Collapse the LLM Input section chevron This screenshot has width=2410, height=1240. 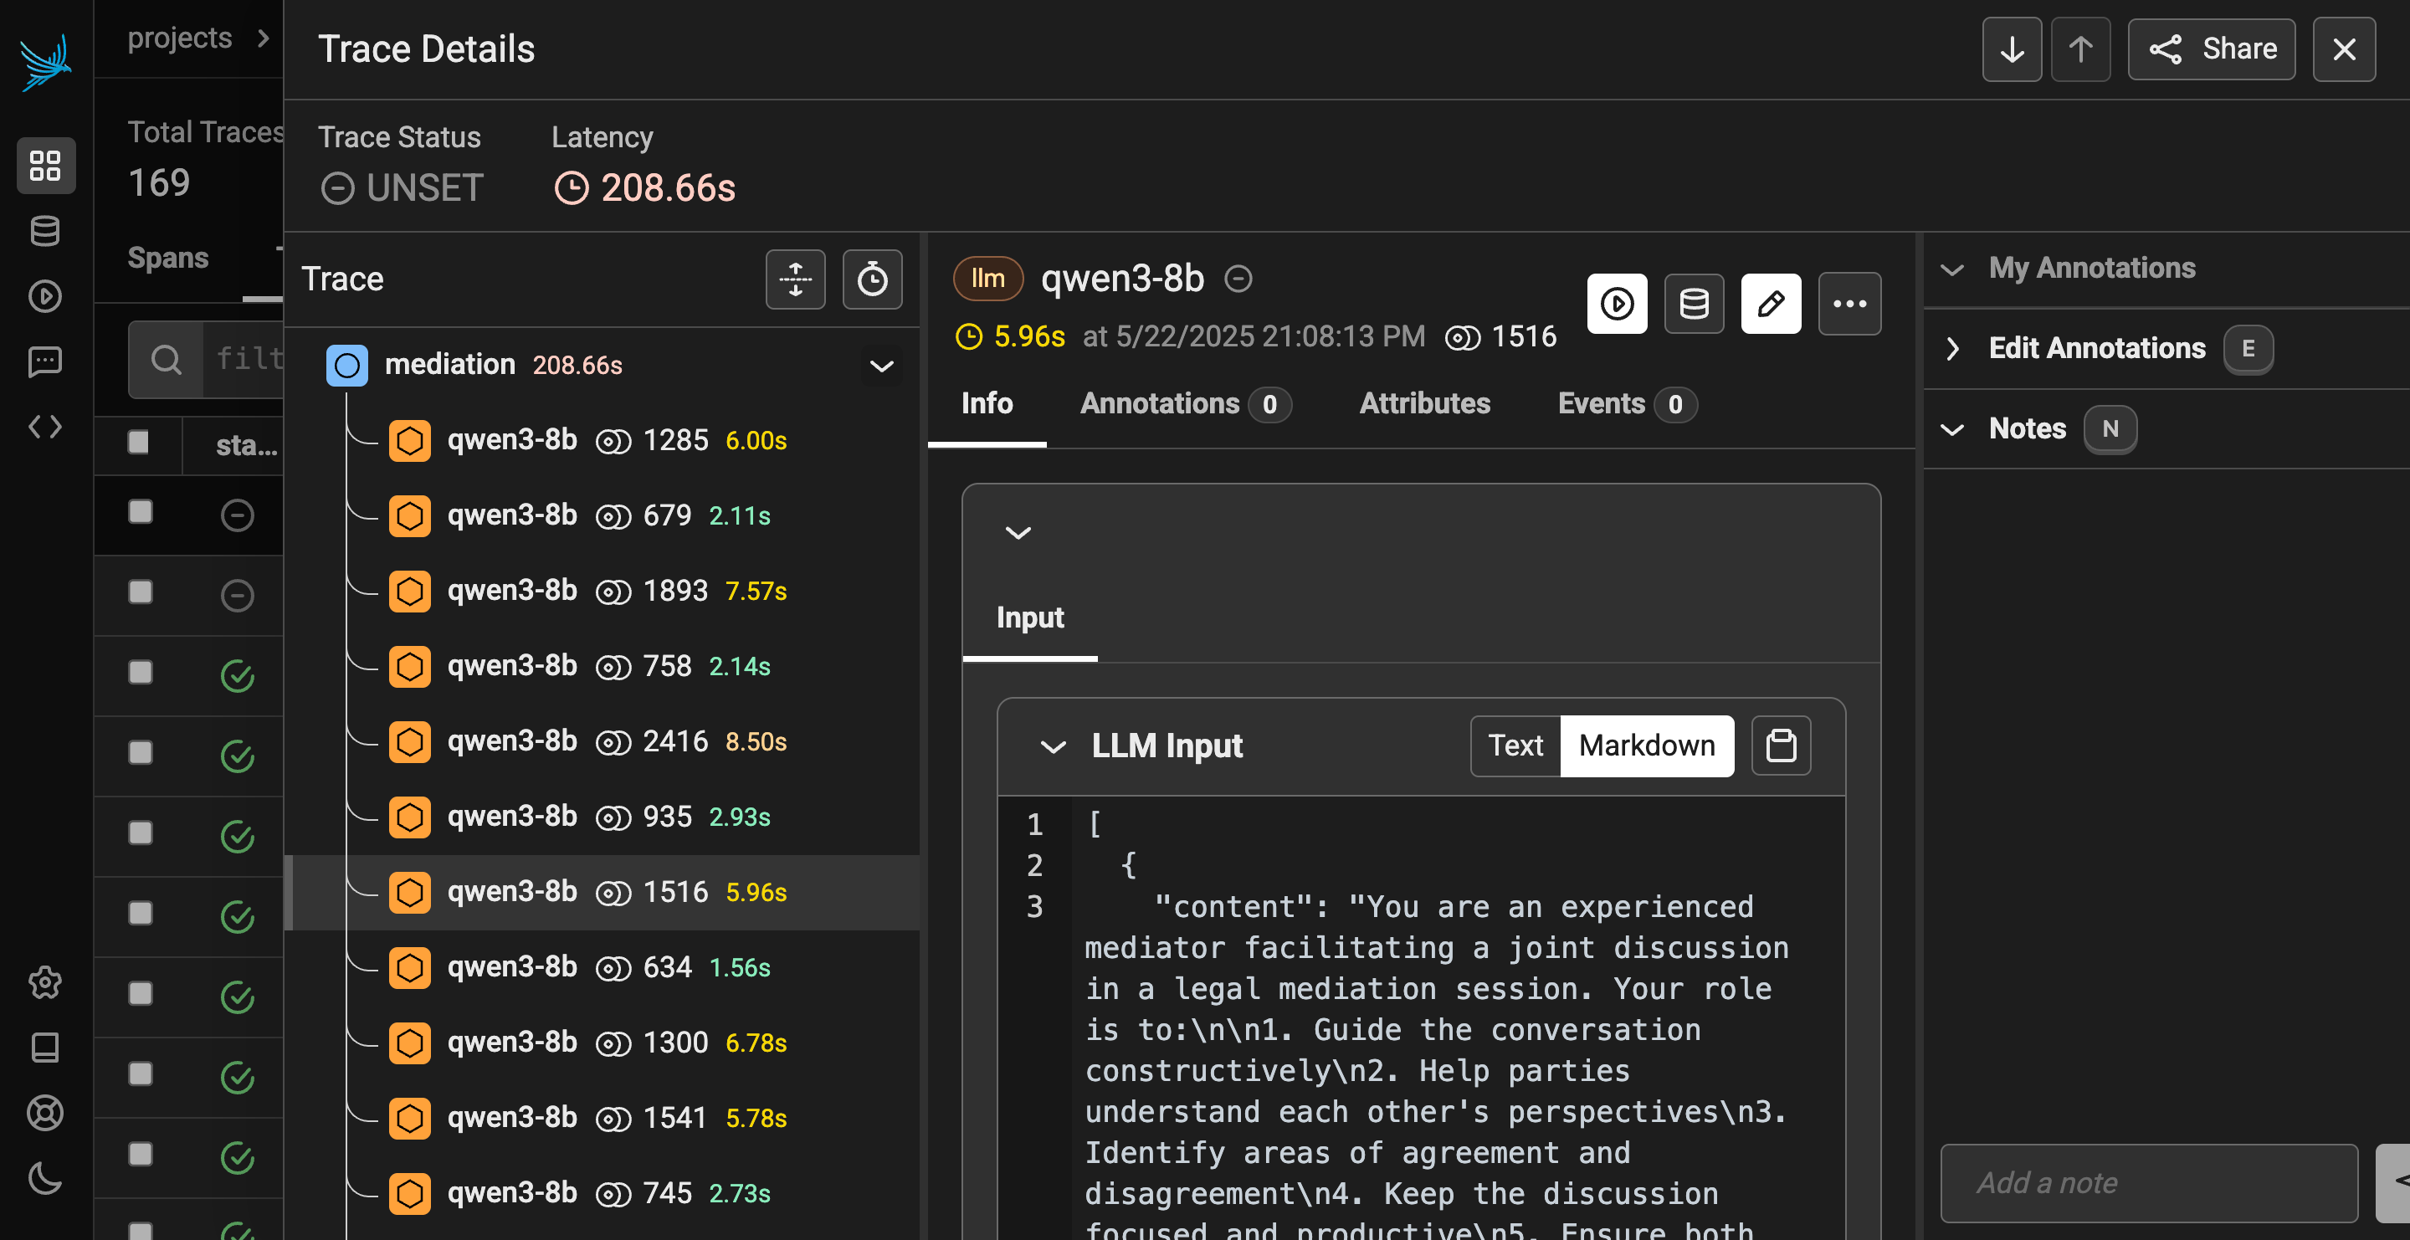point(1054,746)
